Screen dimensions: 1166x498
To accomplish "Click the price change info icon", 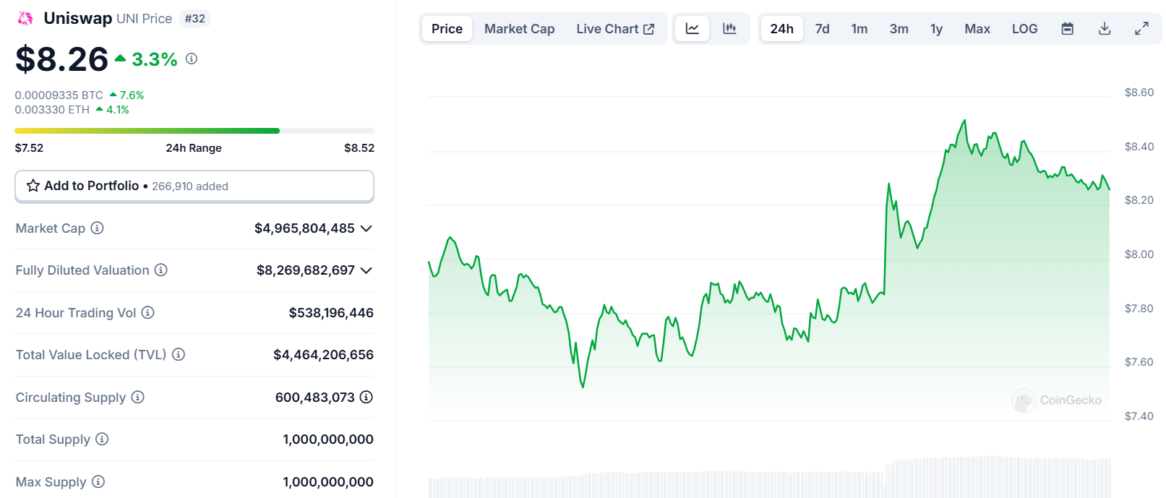I will [x=192, y=59].
